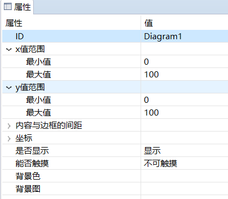Select 最小值 under y值范围
228x199 pixels.
pos(38,100)
